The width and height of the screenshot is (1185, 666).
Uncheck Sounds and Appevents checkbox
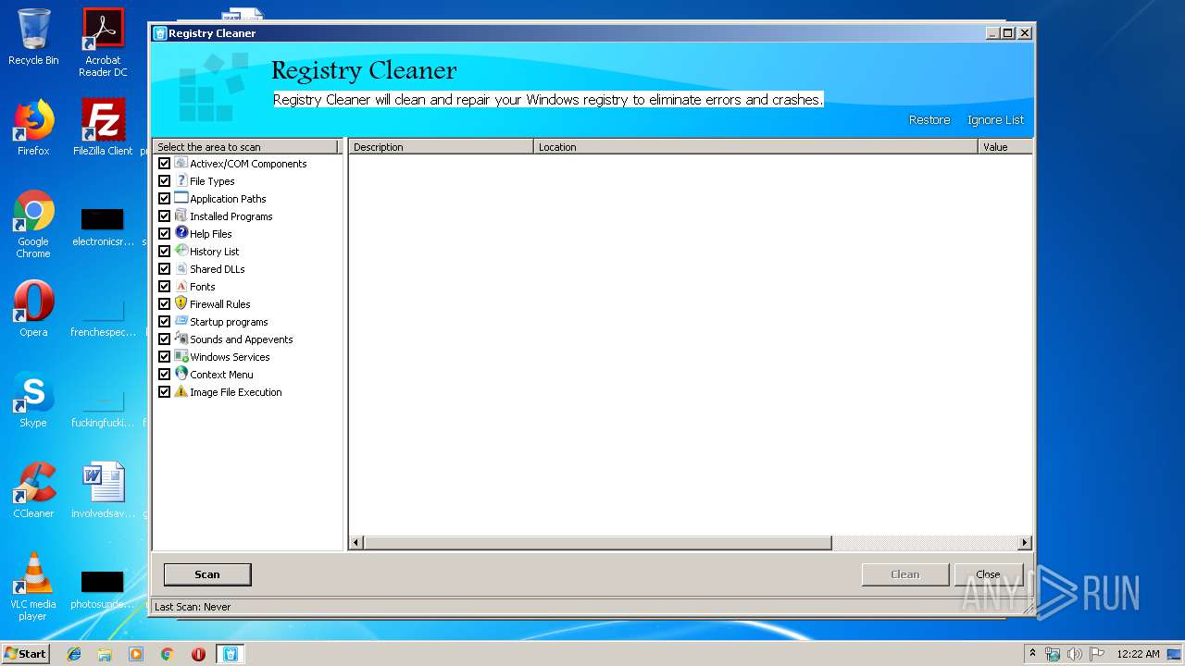coord(164,339)
